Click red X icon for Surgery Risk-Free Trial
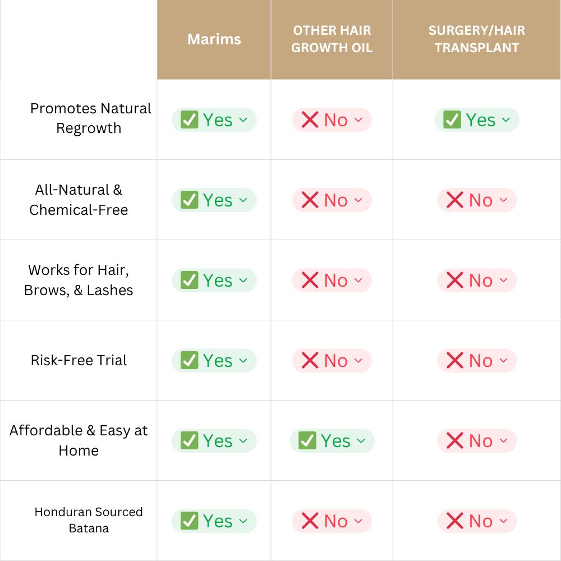The width and height of the screenshot is (561, 561). coord(455,361)
